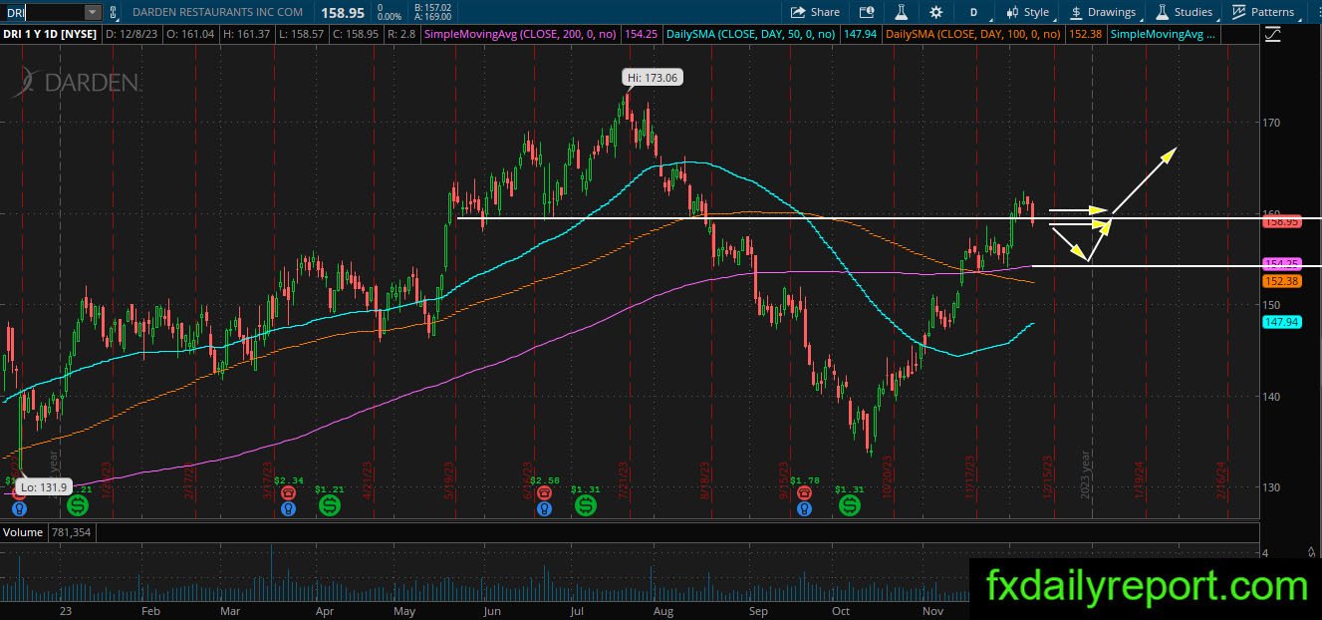Click the lightbulb icon at chart's left edge
The image size is (1322, 620).
(19, 508)
